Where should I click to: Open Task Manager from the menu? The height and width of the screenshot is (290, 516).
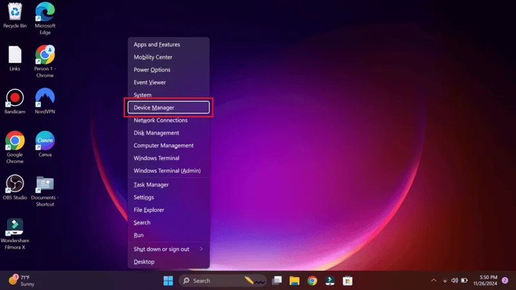168,185
